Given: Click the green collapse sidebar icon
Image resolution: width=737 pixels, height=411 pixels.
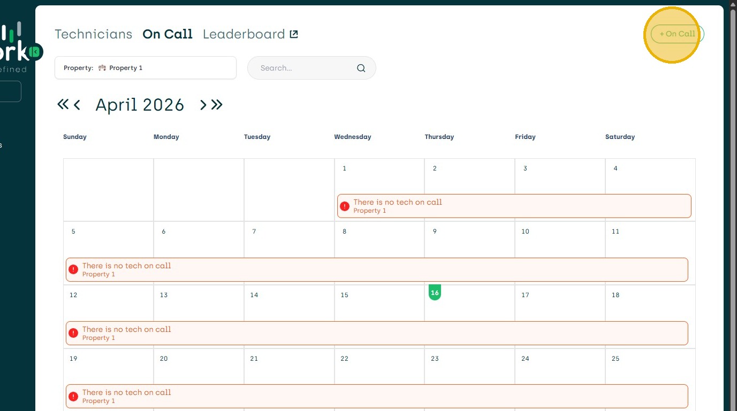Looking at the screenshot, I should (35, 51).
